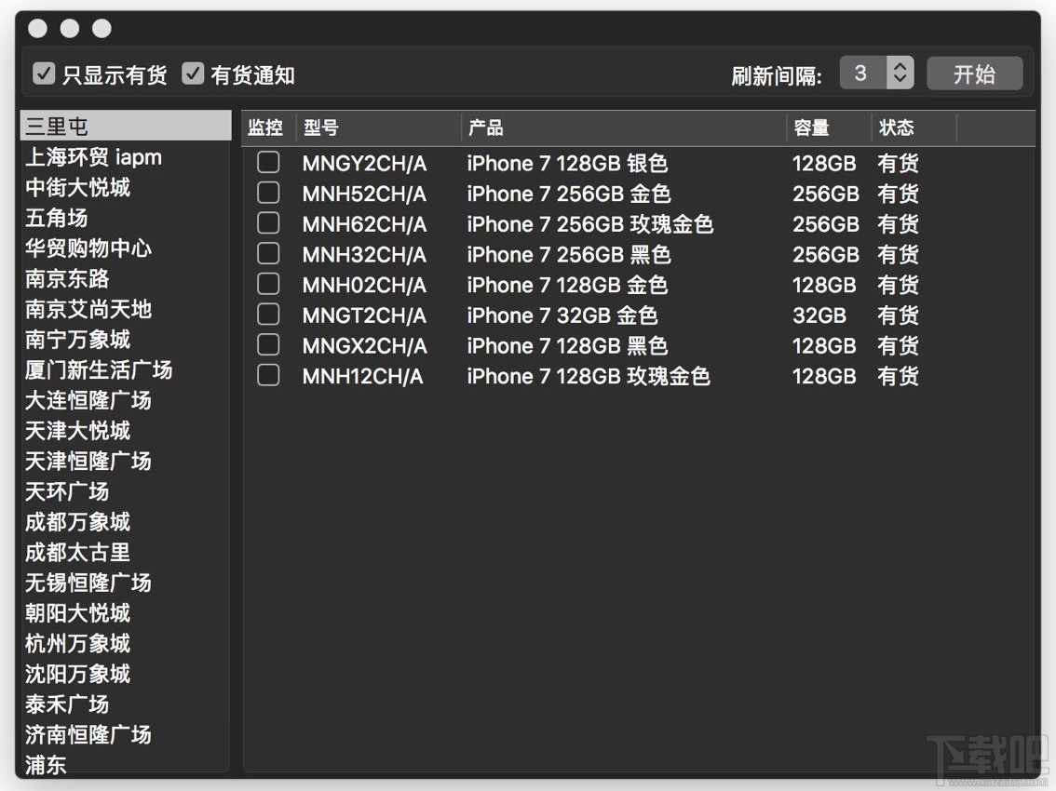The image size is (1056, 791).
Task: Select the MNH12CH/A 玫瑰金色 checkbox
Action: pyautogui.click(x=268, y=376)
